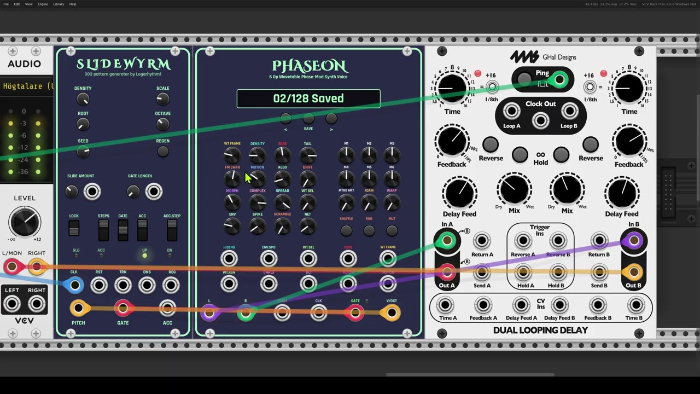Image resolution: width=700 pixels, height=394 pixels.
Task: Open the Högtalare audio device selector
Action: pyautogui.click(x=27, y=86)
